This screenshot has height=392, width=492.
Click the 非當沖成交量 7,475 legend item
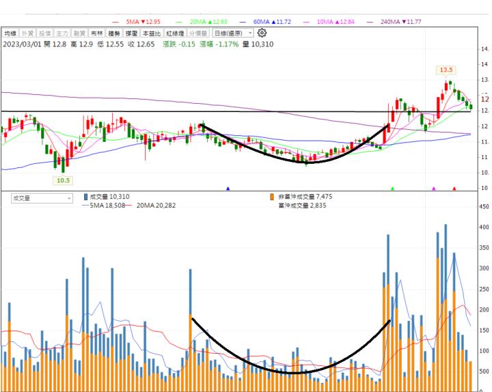coord(301,197)
